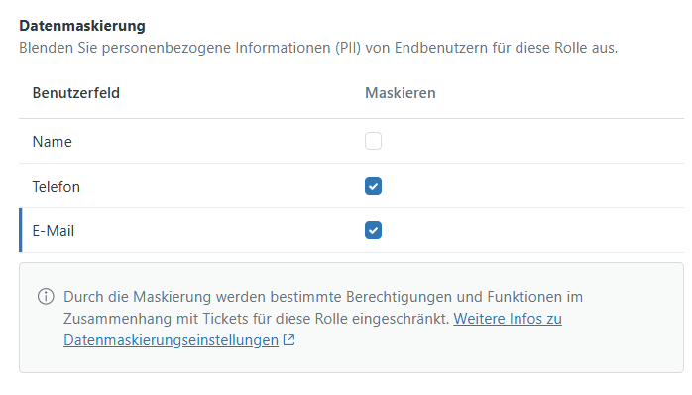Select the Telefon field label
This screenshot has width=692, height=395.
click(57, 187)
